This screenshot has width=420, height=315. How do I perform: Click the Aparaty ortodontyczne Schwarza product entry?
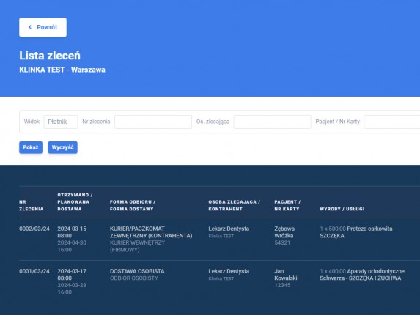tap(362, 275)
